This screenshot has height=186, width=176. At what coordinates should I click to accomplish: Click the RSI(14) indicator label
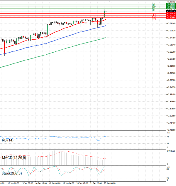[7, 140]
